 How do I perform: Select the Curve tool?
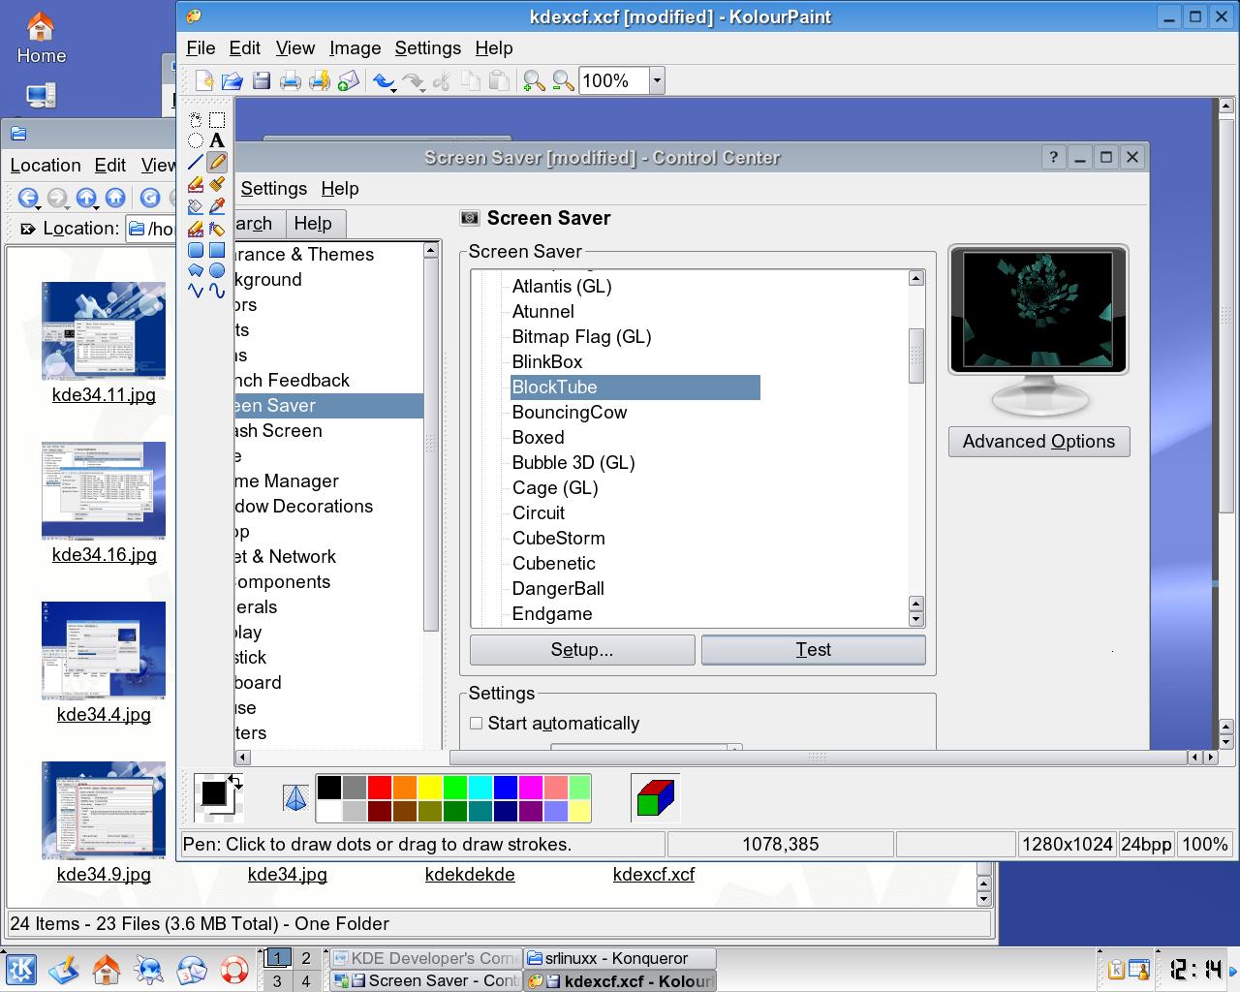pos(217,291)
